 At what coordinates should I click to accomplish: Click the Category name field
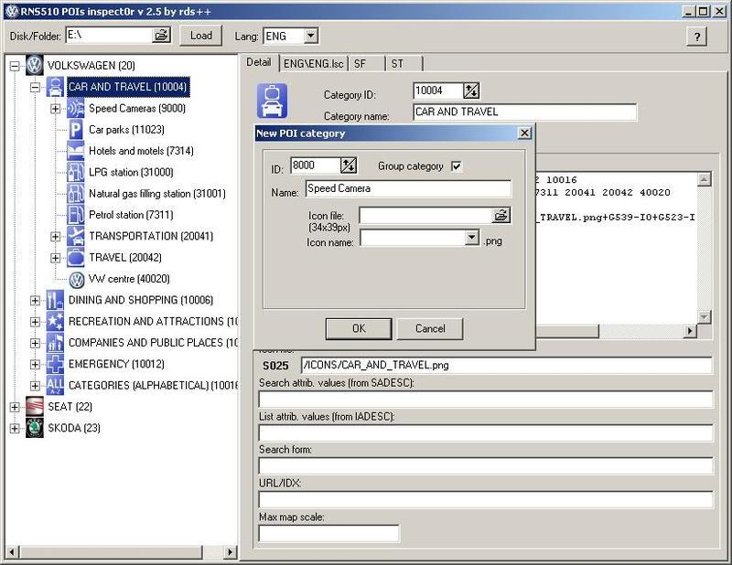(x=524, y=112)
